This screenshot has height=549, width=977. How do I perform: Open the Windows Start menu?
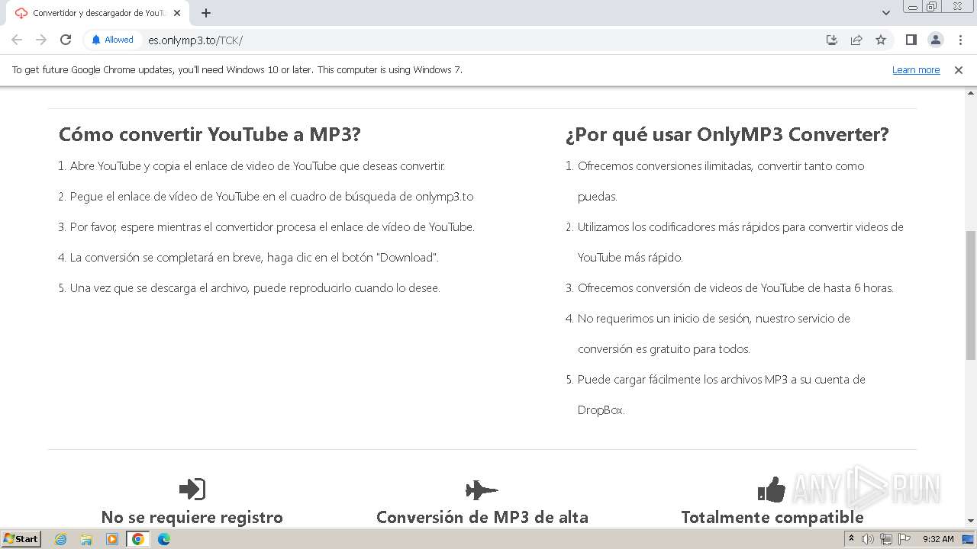coord(21,538)
